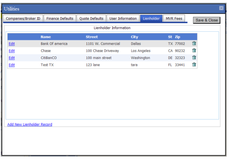Delete the CitiBanCO lienholder record

click(194, 57)
